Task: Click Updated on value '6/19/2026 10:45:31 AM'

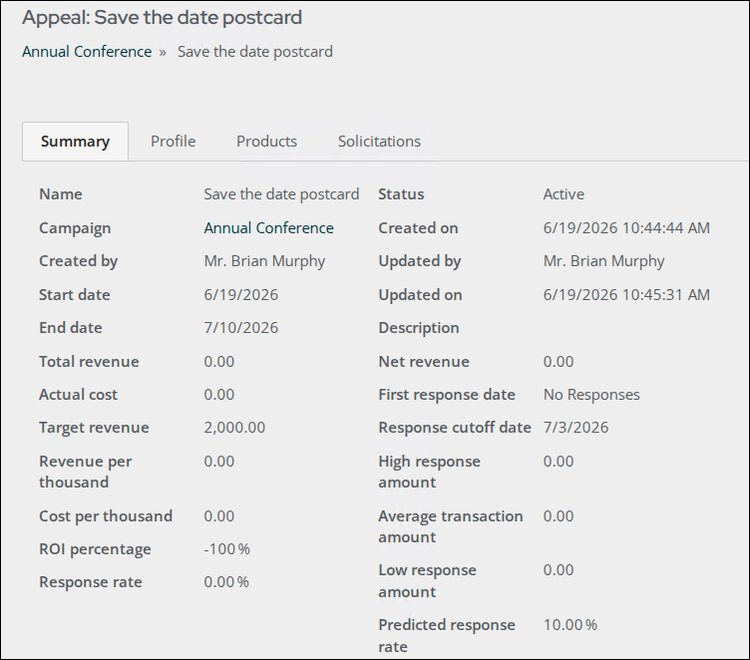Action: click(x=626, y=295)
